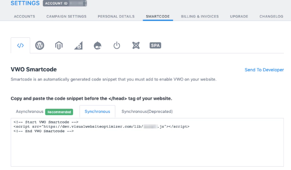Select the SmartCode tab
The width and height of the screenshot is (291, 170).
[x=158, y=16]
